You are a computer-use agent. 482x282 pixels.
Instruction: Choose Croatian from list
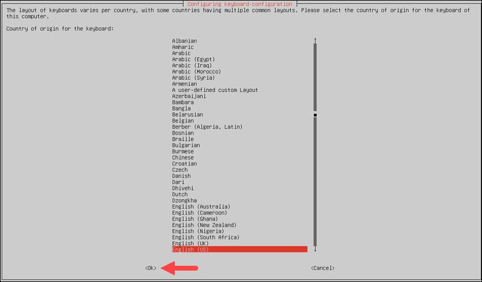[184, 164]
